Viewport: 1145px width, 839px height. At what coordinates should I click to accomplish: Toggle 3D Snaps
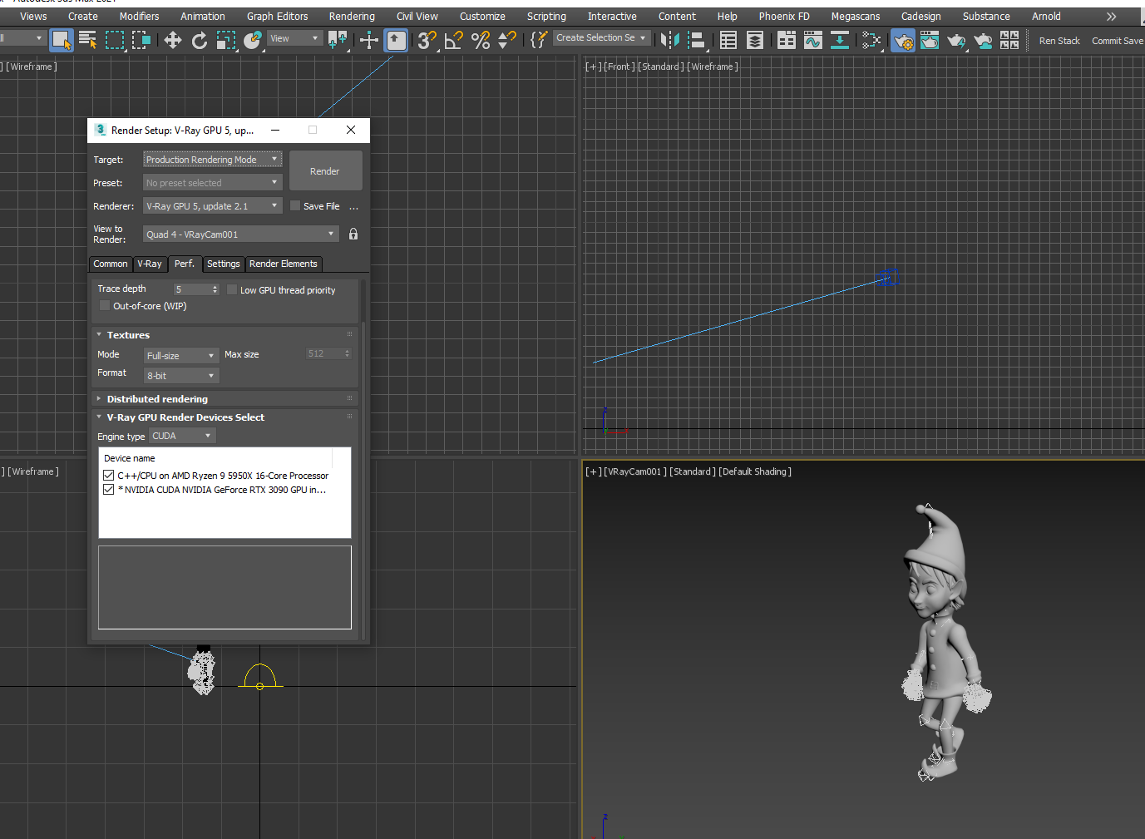427,40
